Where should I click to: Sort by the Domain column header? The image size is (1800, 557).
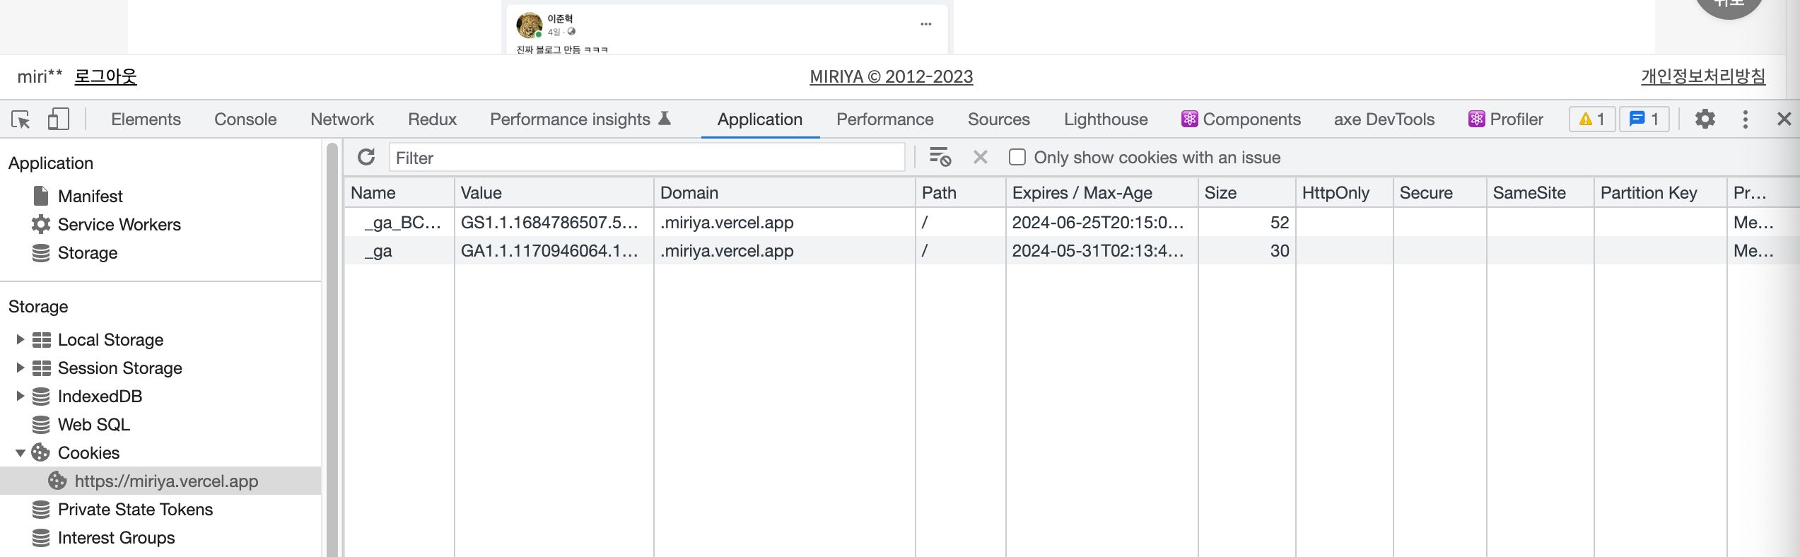click(x=784, y=192)
